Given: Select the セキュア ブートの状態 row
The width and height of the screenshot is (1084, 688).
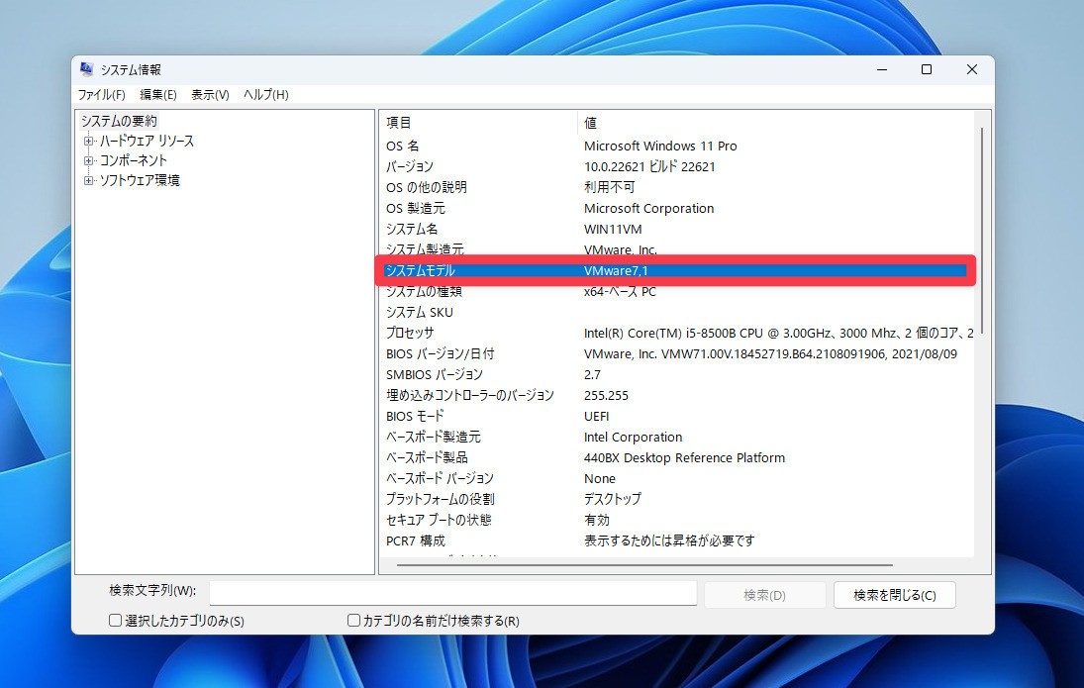Looking at the screenshot, I should pyautogui.click(x=677, y=520).
